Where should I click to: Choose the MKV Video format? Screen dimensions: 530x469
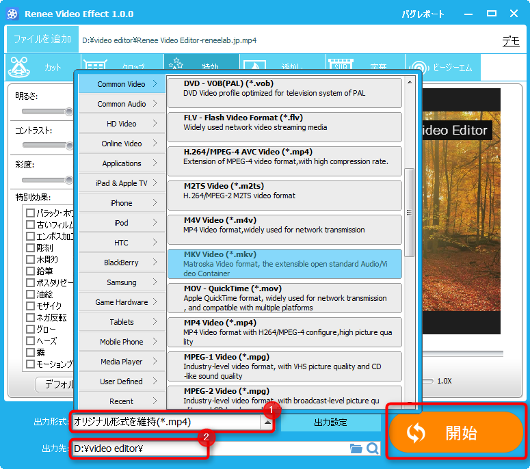pyautogui.click(x=284, y=264)
